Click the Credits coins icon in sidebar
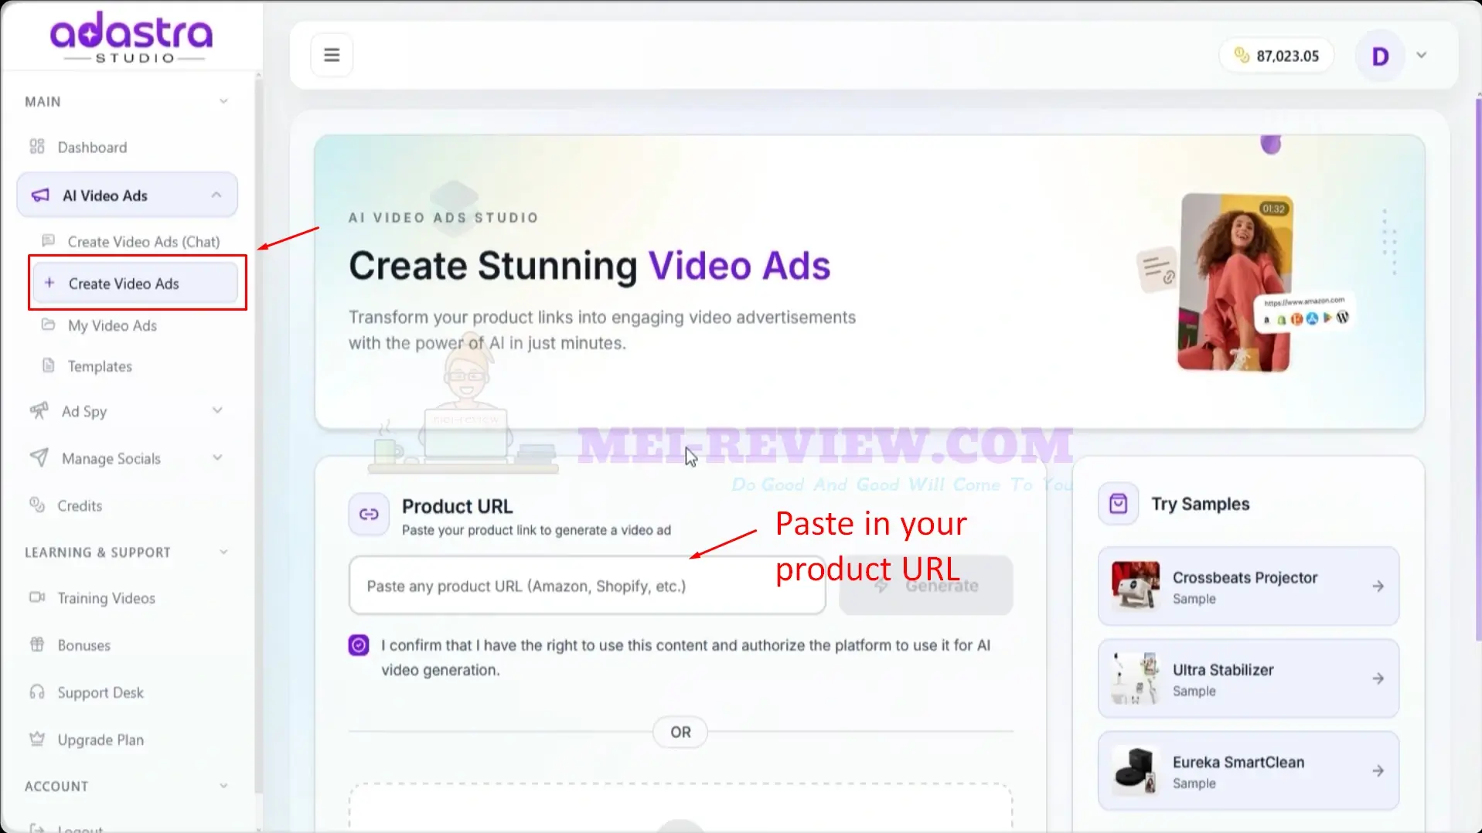This screenshot has width=1482, height=833. pos(37,505)
